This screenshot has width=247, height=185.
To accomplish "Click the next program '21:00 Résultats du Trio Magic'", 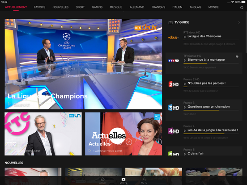I will click(x=209, y=44).
